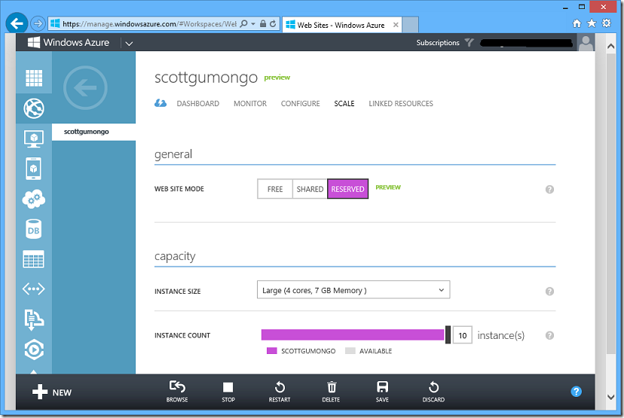Stop the web site with STOP
The width and height of the screenshot is (624, 418).
coord(228,392)
